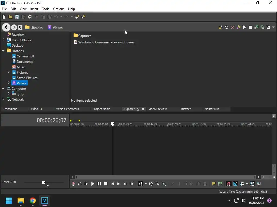Open the Views dropdown arrow in Explorer
277x207 pixels.
pyautogui.click(x=273, y=27)
